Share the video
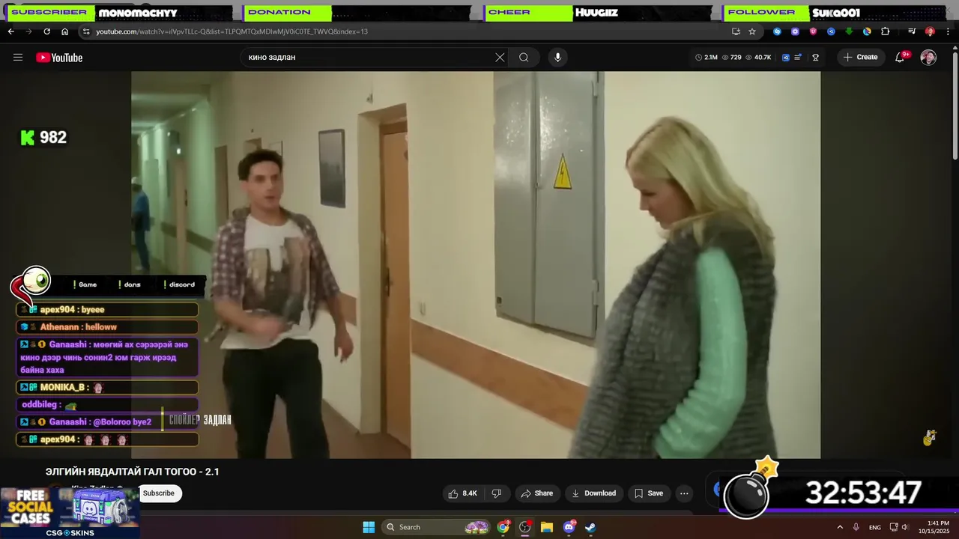The image size is (959, 539). [536, 493]
